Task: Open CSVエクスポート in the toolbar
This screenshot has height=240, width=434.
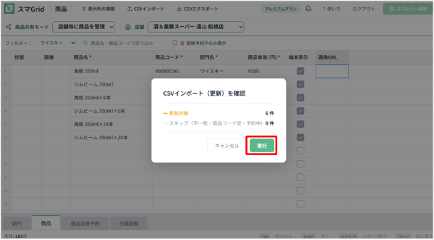Action: coord(198,9)
